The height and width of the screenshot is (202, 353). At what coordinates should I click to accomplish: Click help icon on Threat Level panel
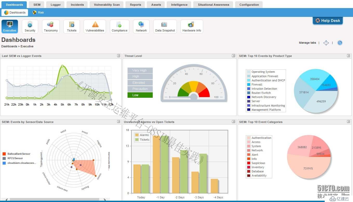[x=234, y=56]
